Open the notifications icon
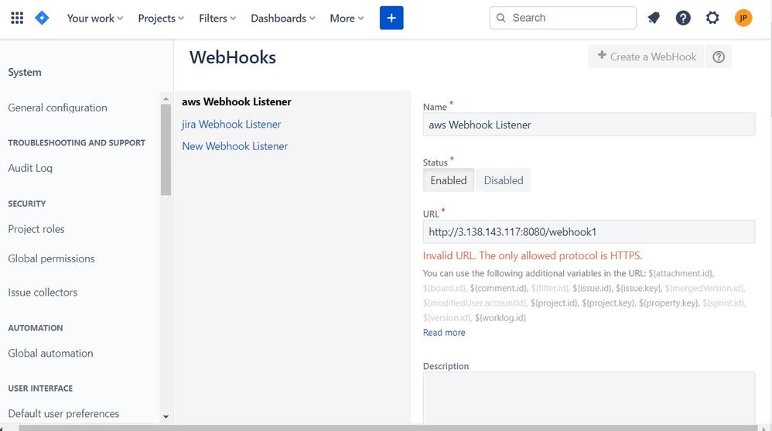Image resolution: width=772 pixels, height=431 pixels. coord(654,19)
